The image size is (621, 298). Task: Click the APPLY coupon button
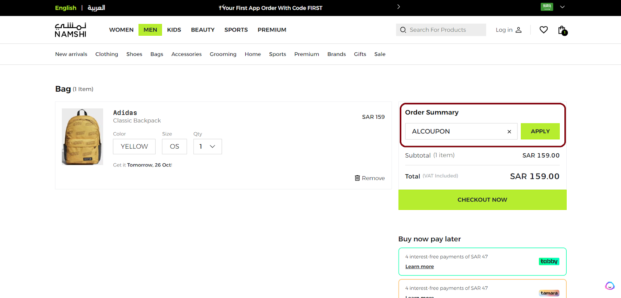[540, 132]
